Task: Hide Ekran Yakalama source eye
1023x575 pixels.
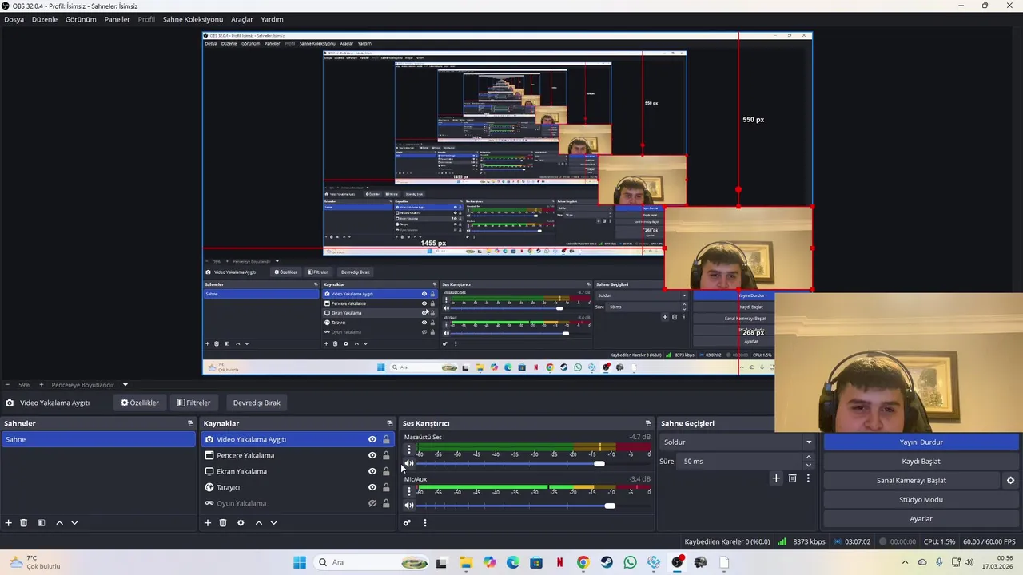Action: click(372, 471)
